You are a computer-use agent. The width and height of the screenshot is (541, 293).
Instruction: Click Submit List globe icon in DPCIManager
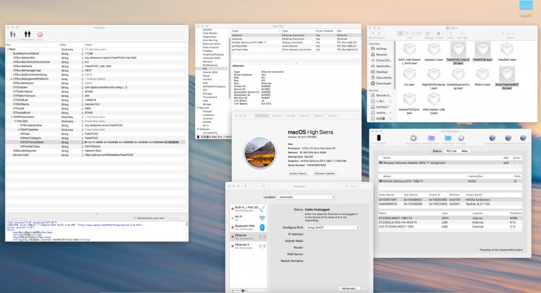(523, 138)
